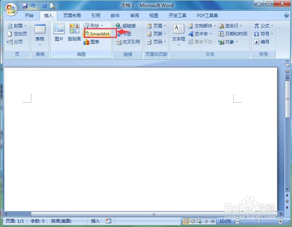Screen dimensions: 292x227
Task: Redo action in Quick Access toolbar
Action: pos(45,6)
